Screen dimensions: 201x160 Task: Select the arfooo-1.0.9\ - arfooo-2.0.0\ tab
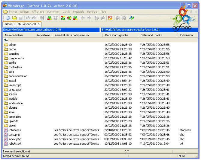22,24
